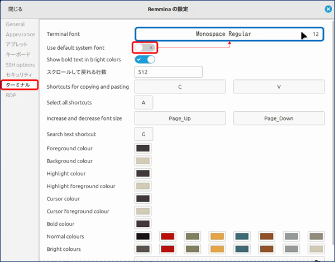Choose the Cursor foreground colour swatch
This screenshot has width=335, height=262.
point(143,211)
